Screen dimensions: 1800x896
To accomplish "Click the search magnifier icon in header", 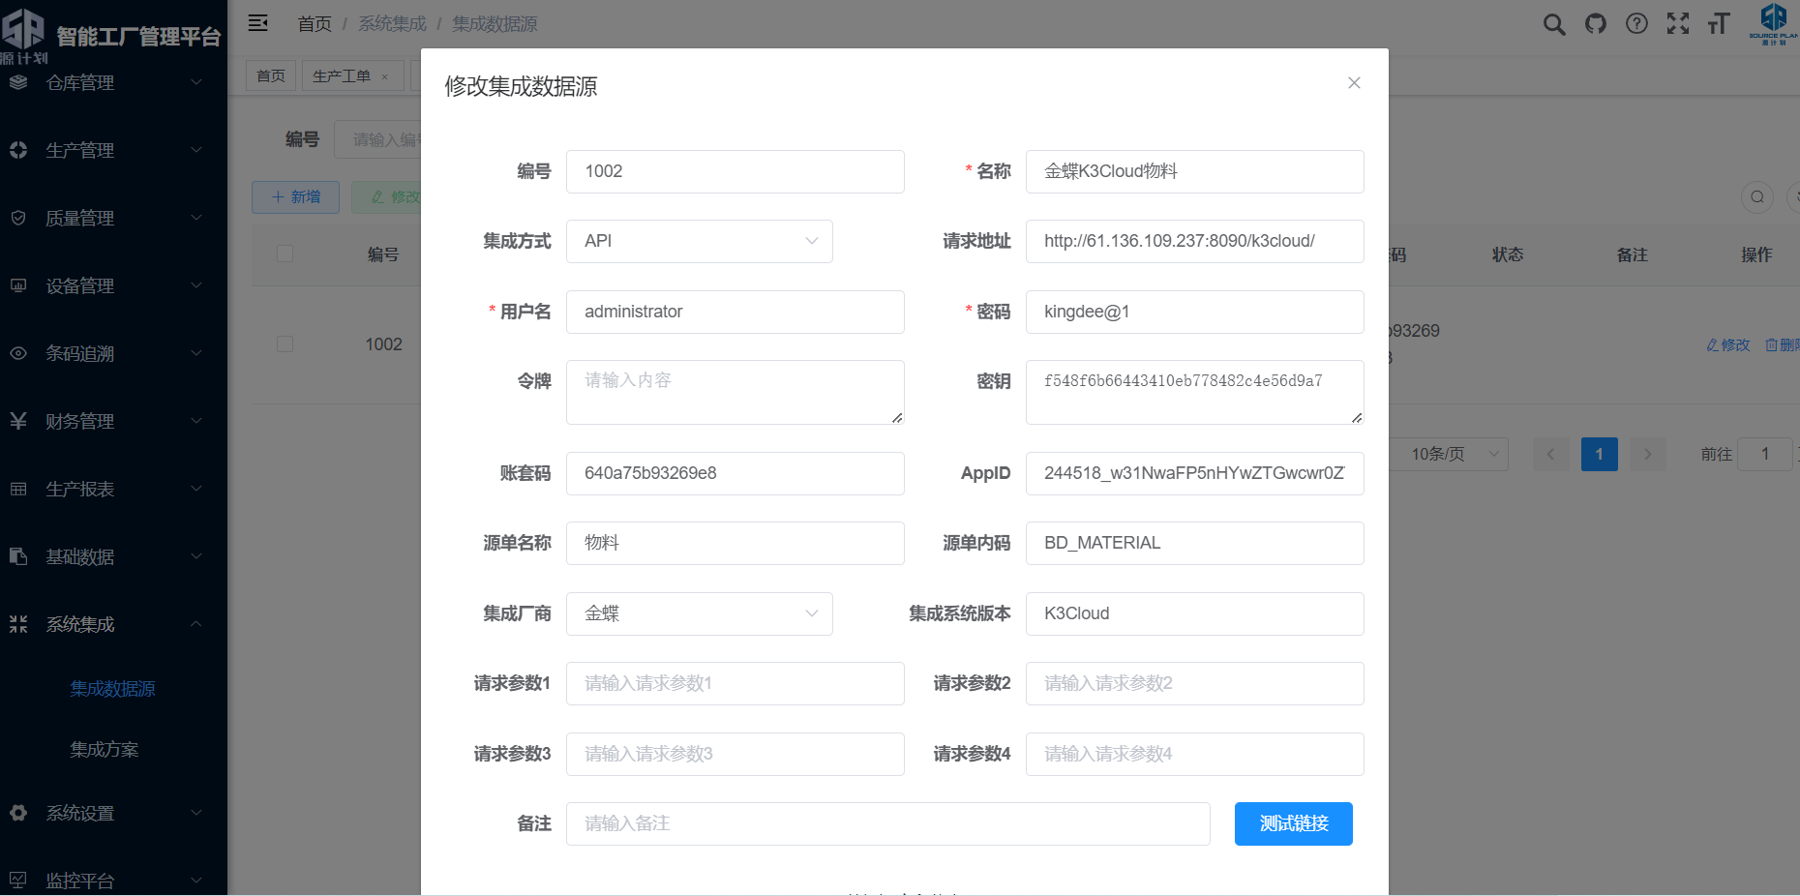I will tap(1554, 24).
